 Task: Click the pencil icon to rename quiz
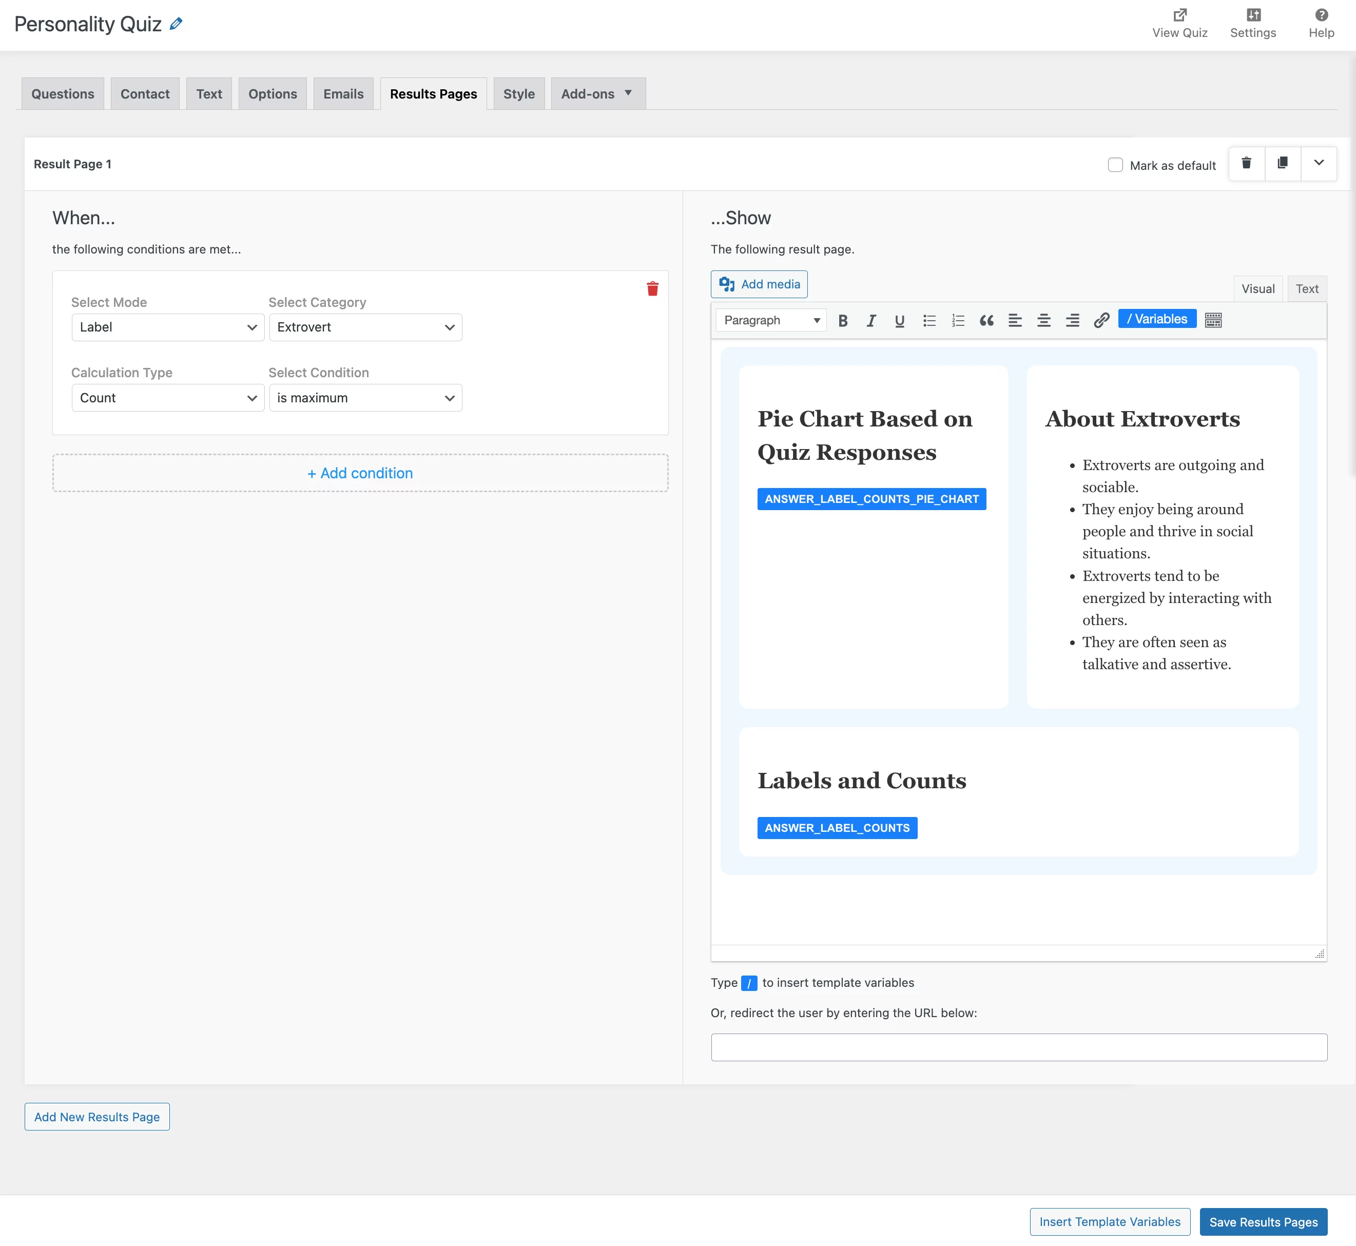click(176, 24)
